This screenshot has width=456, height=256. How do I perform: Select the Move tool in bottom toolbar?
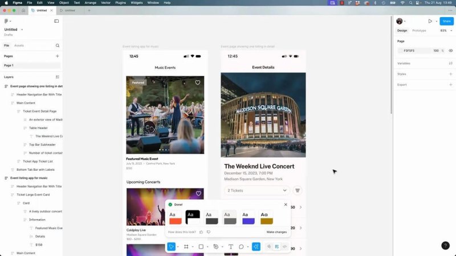click(172, 247)
